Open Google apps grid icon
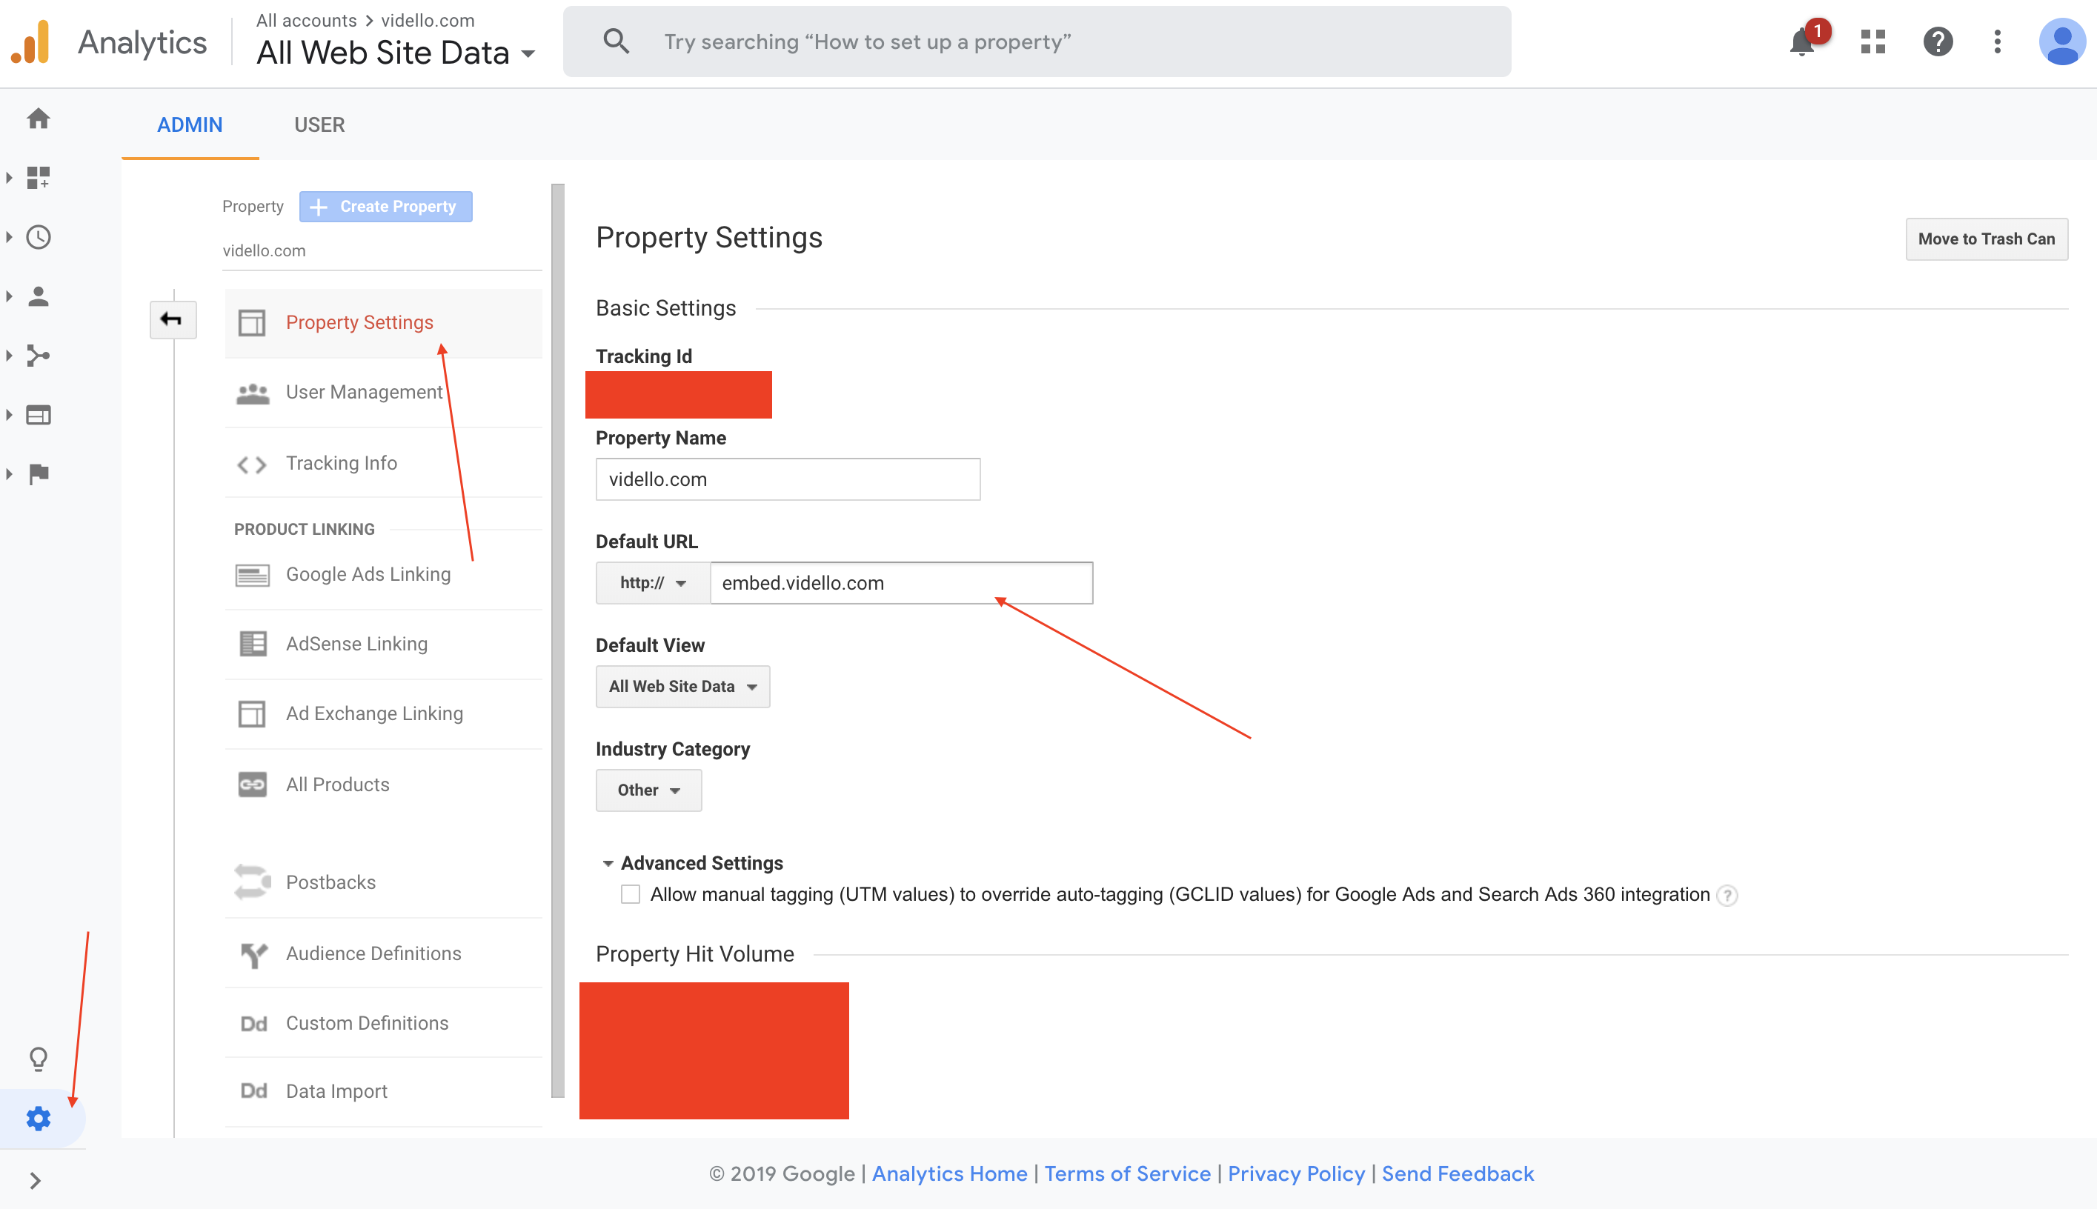 click(x=1872, y=41)
